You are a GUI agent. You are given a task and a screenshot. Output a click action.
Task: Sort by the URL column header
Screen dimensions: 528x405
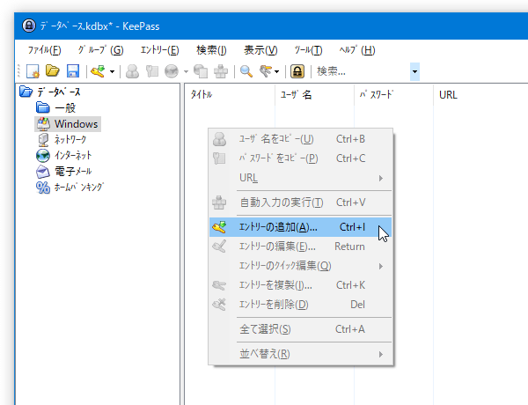click(x=480, y=95)
